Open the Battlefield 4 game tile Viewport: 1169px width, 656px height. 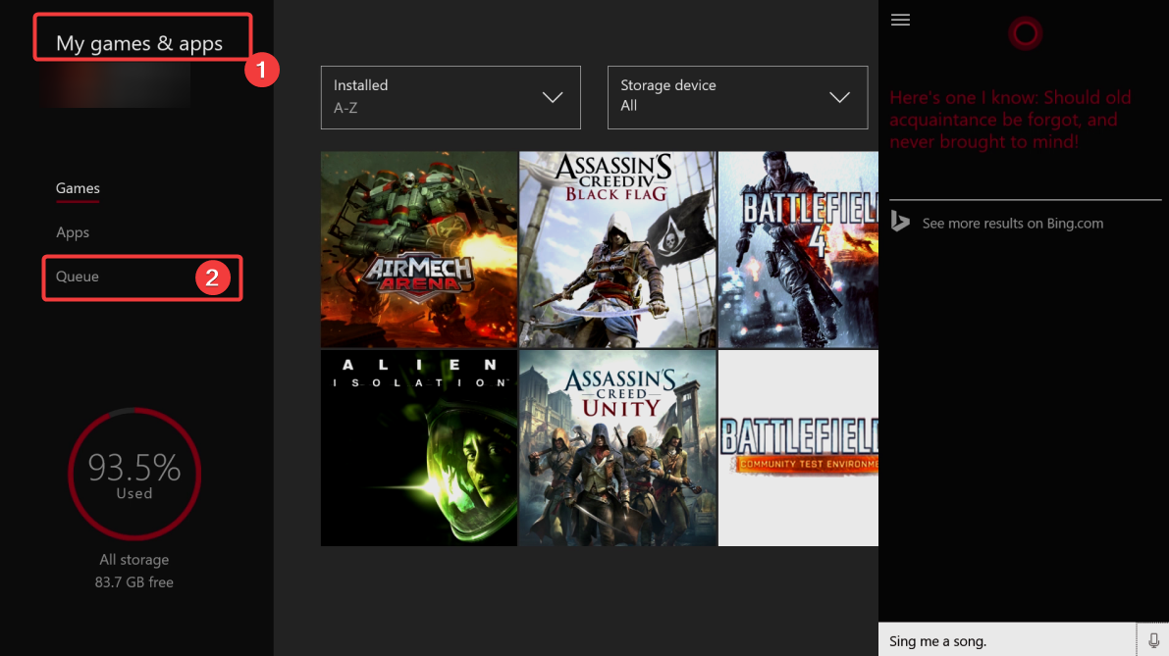(x=798, y=249)
